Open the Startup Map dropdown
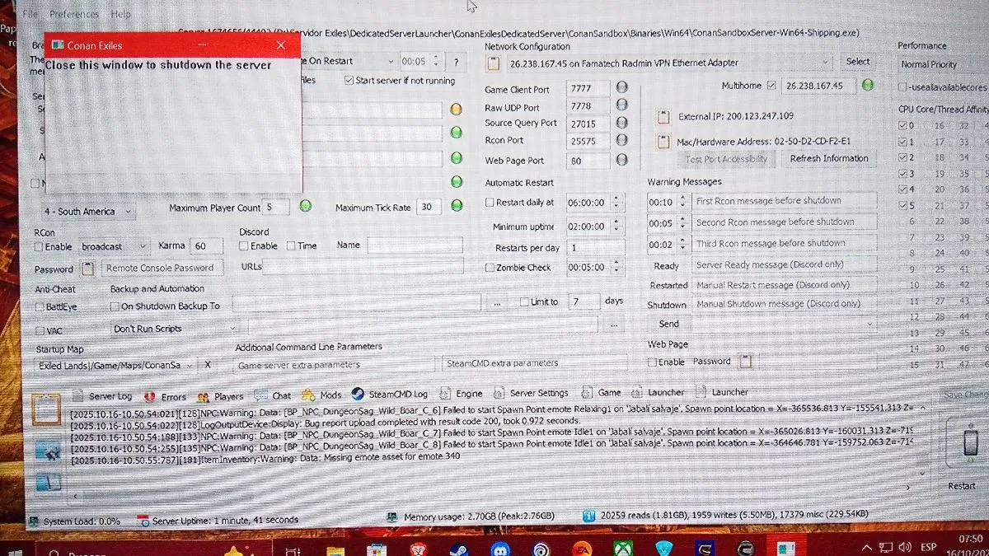 116,365
